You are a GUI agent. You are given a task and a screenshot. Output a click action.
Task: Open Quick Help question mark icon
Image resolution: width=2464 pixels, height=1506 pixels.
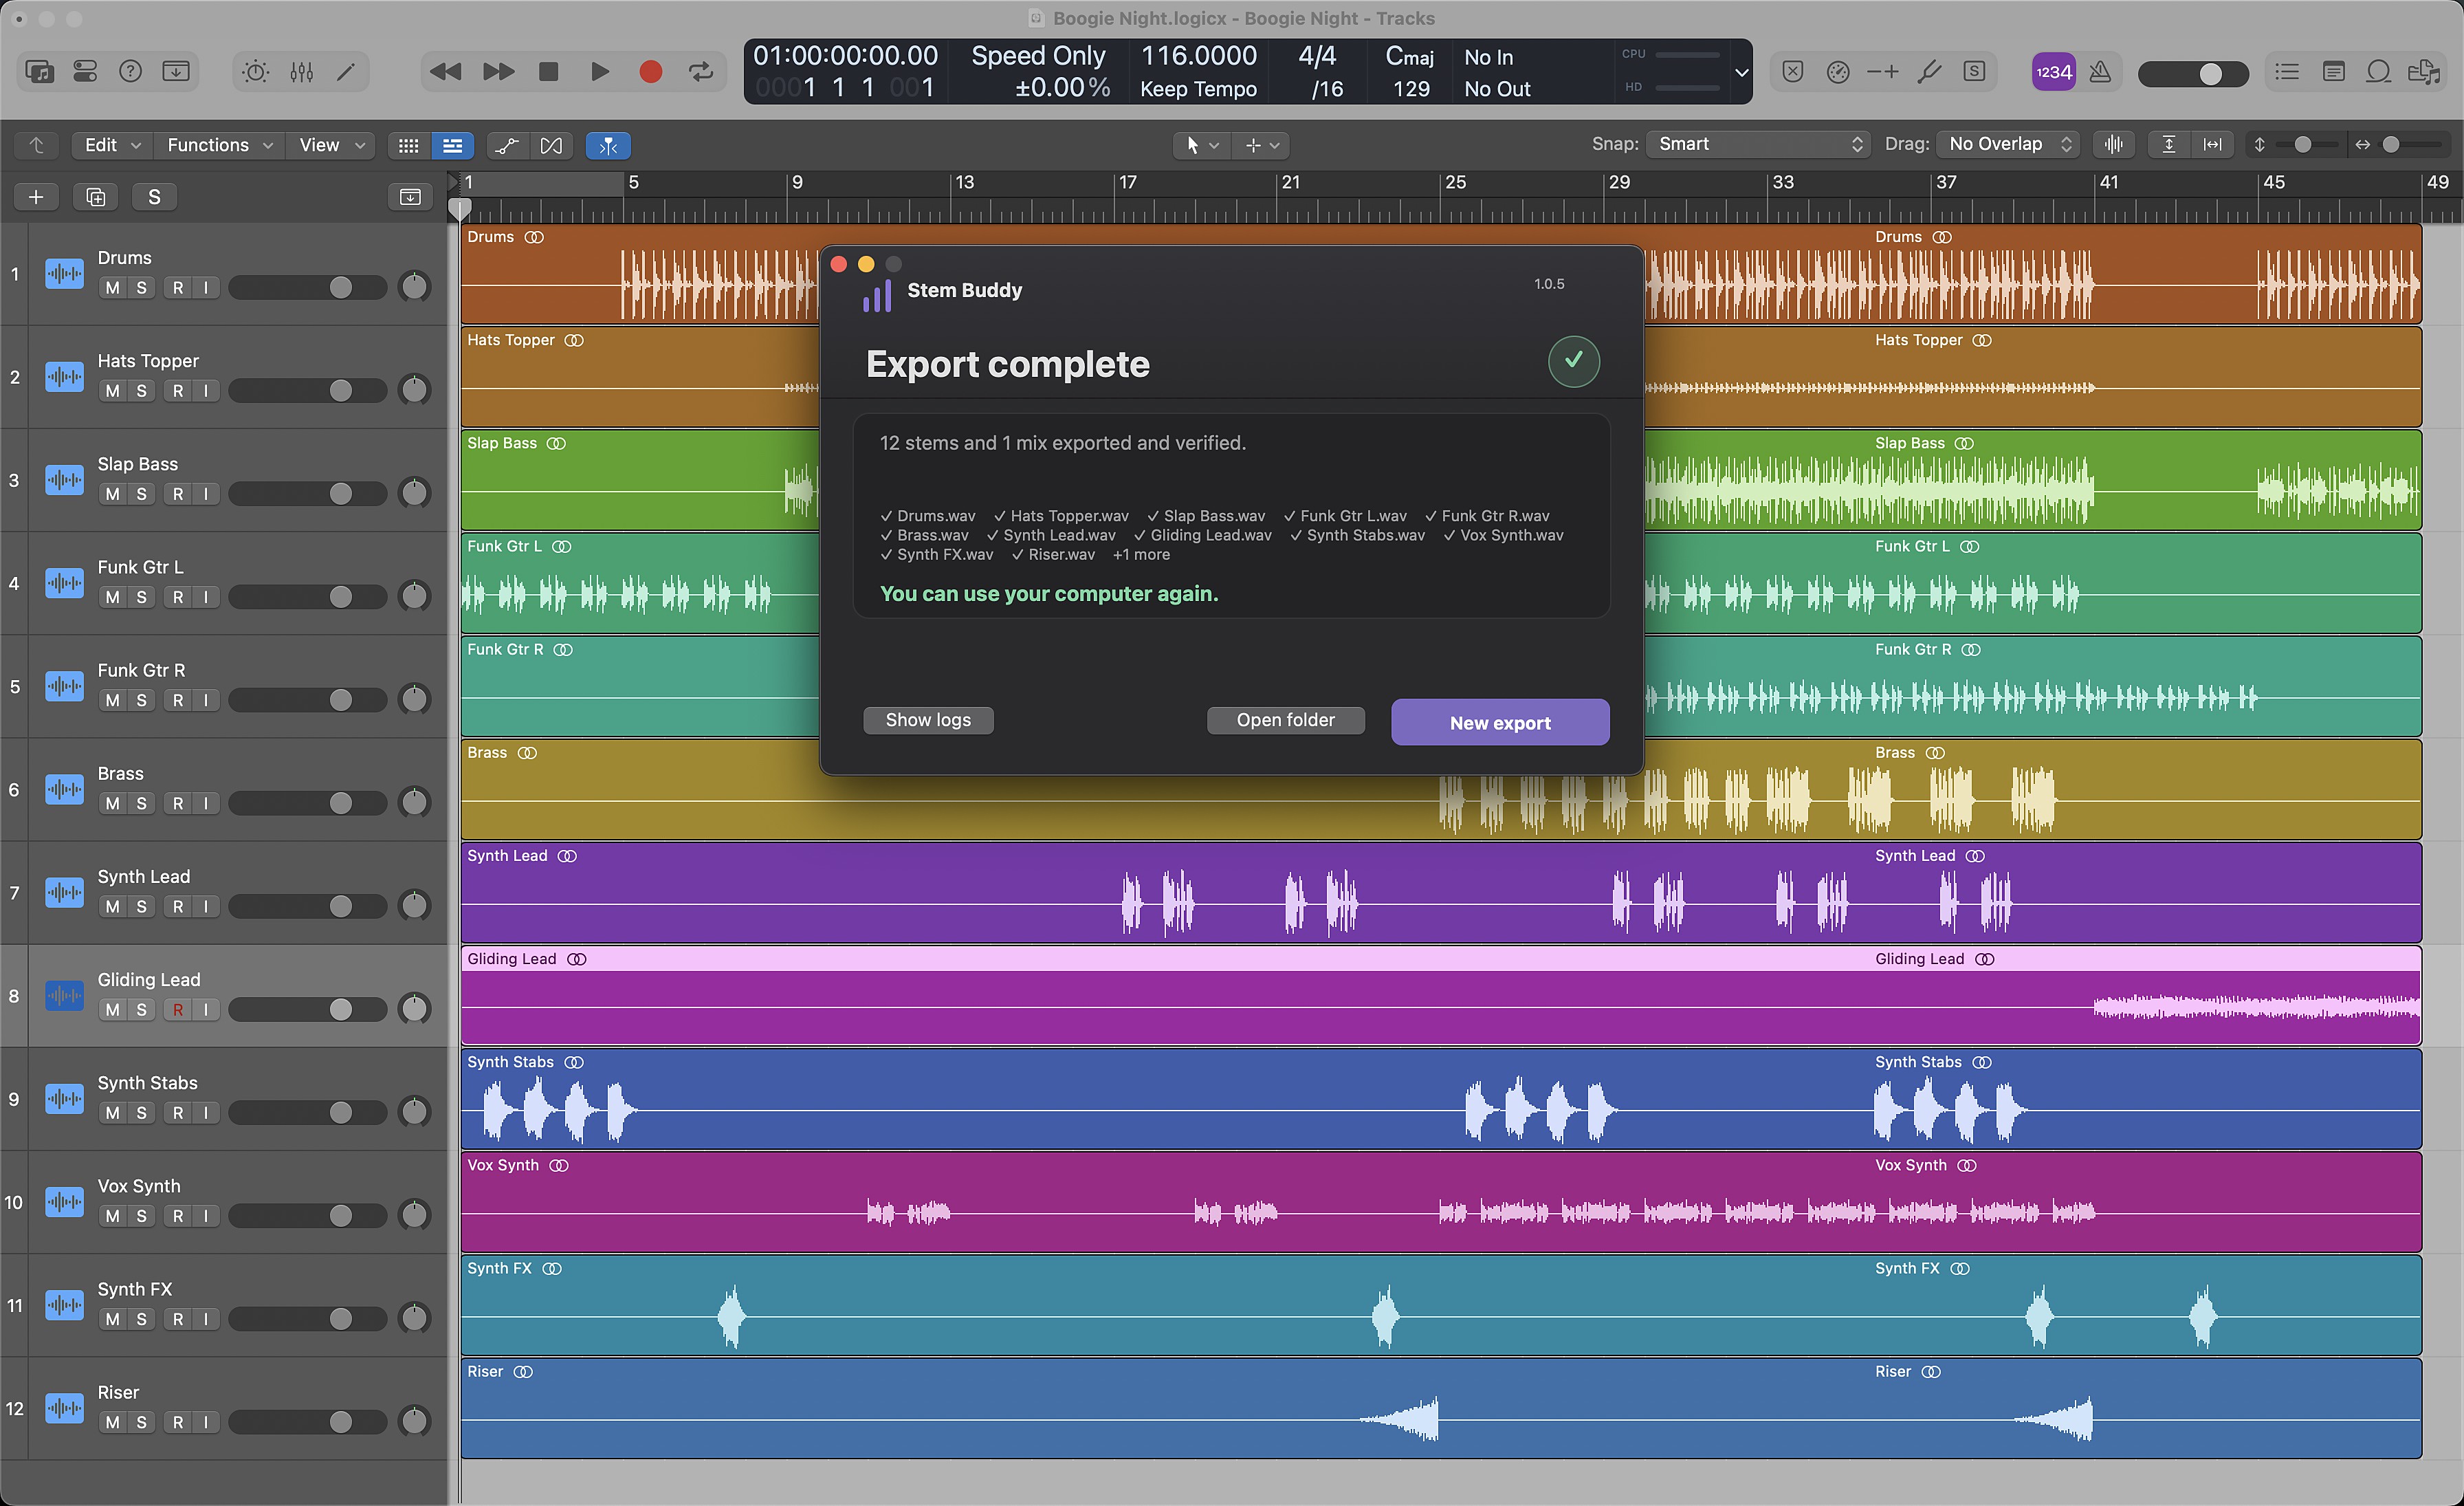pyautogui.click(x=130, y=72)
